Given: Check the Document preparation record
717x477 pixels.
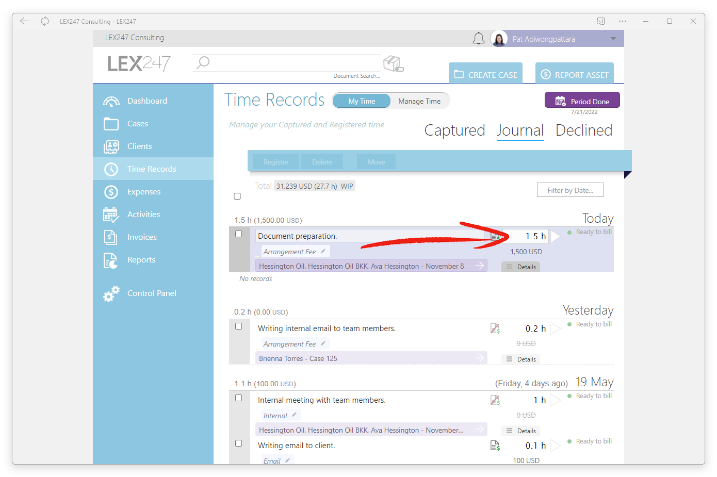Looking at the screenshot, I should tap(238, 234).
